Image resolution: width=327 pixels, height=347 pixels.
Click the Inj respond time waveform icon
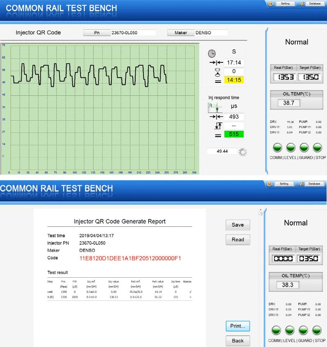click(215, 108)
